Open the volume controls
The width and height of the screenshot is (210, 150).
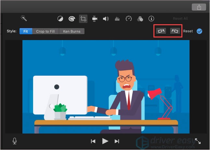(x=106, y=19)
